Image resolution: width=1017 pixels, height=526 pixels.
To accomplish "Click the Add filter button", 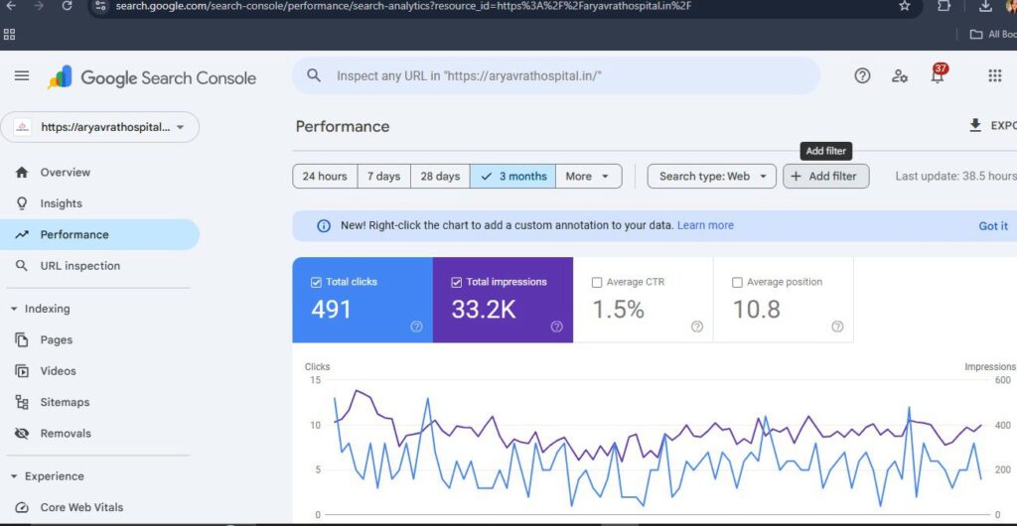I will coord(825,177).
